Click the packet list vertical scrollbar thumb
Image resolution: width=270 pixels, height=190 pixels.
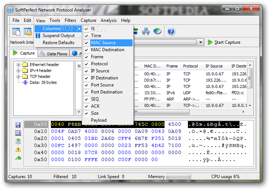coord(250,78)
